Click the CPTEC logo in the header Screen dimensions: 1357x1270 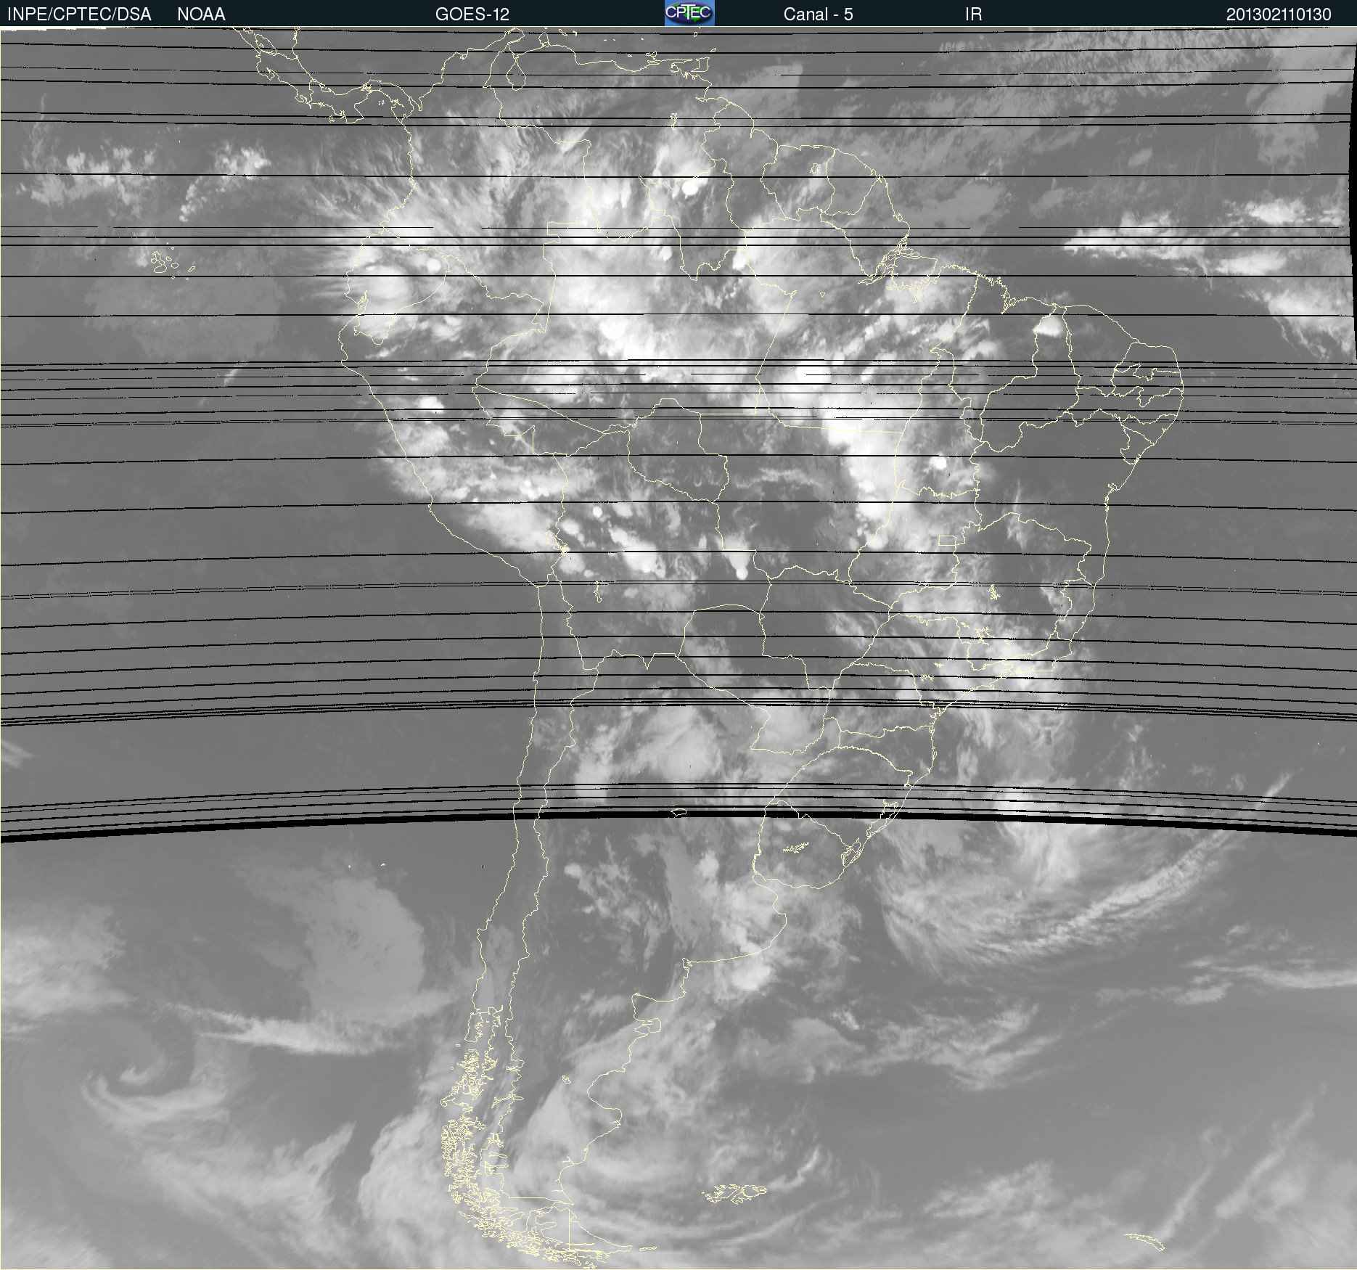[x=689, y=13]
